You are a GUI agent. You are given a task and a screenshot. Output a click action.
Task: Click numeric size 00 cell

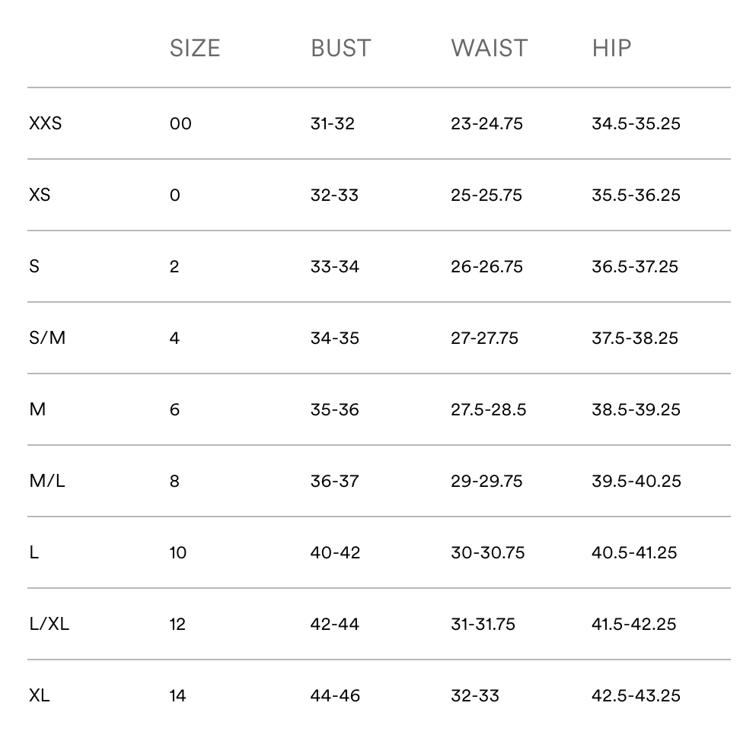(180, 124)
